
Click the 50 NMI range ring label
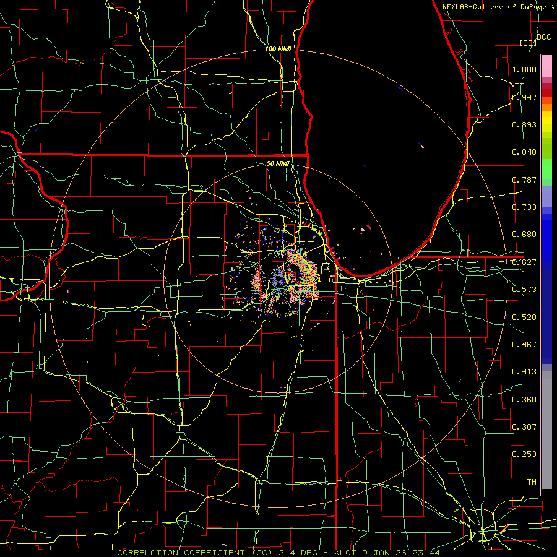278,163
